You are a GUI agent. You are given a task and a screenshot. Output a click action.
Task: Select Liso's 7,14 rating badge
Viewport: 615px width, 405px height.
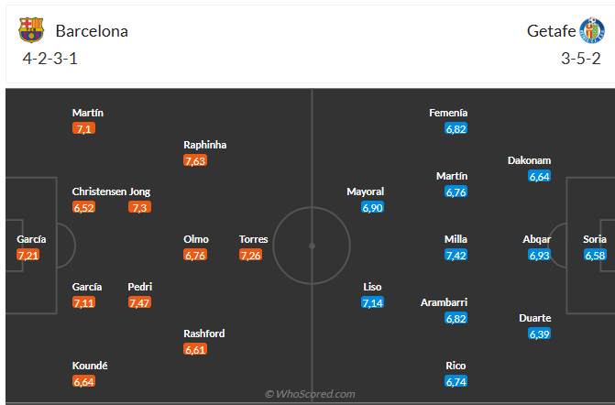click(x=372, y=302)
